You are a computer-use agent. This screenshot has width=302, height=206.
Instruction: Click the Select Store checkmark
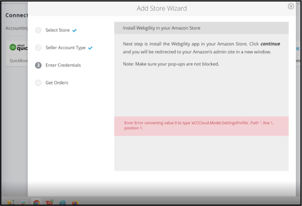(74, 31)
